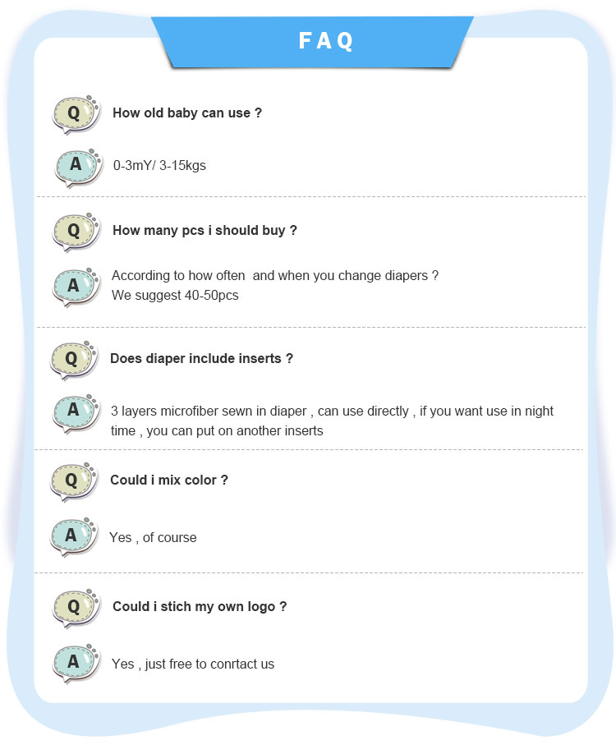Click "Could i stich my own logo ?" text

click(200, 607)
